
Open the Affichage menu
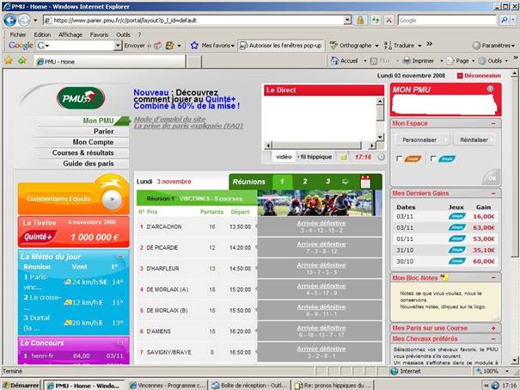tap(70, 34)
